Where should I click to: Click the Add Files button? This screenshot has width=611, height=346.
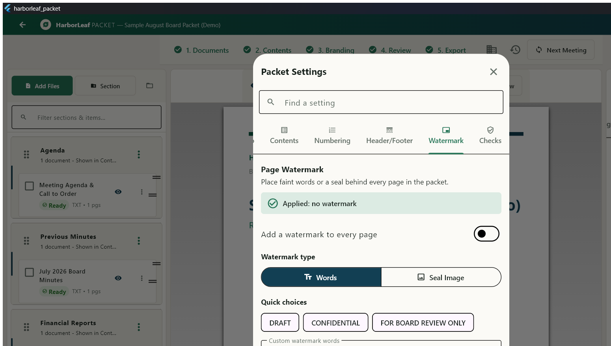(x=42, y=86)
